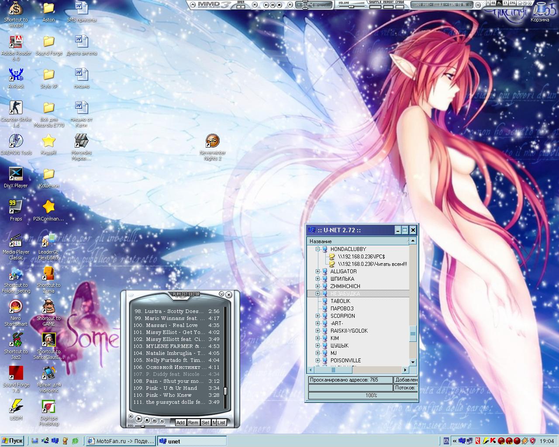Click the Add button in Playlist Editor
Image resolution: width=559 pixels, height=447 pixels.
tap(180, 423)
